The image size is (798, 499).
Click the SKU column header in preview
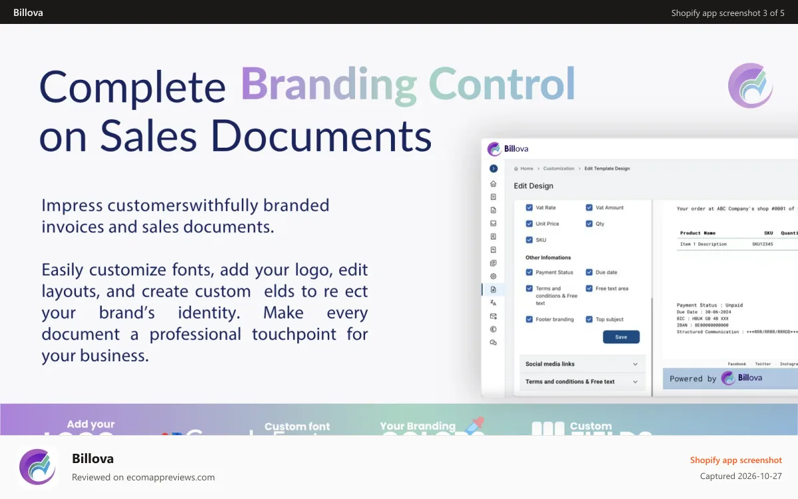(769, 233)
